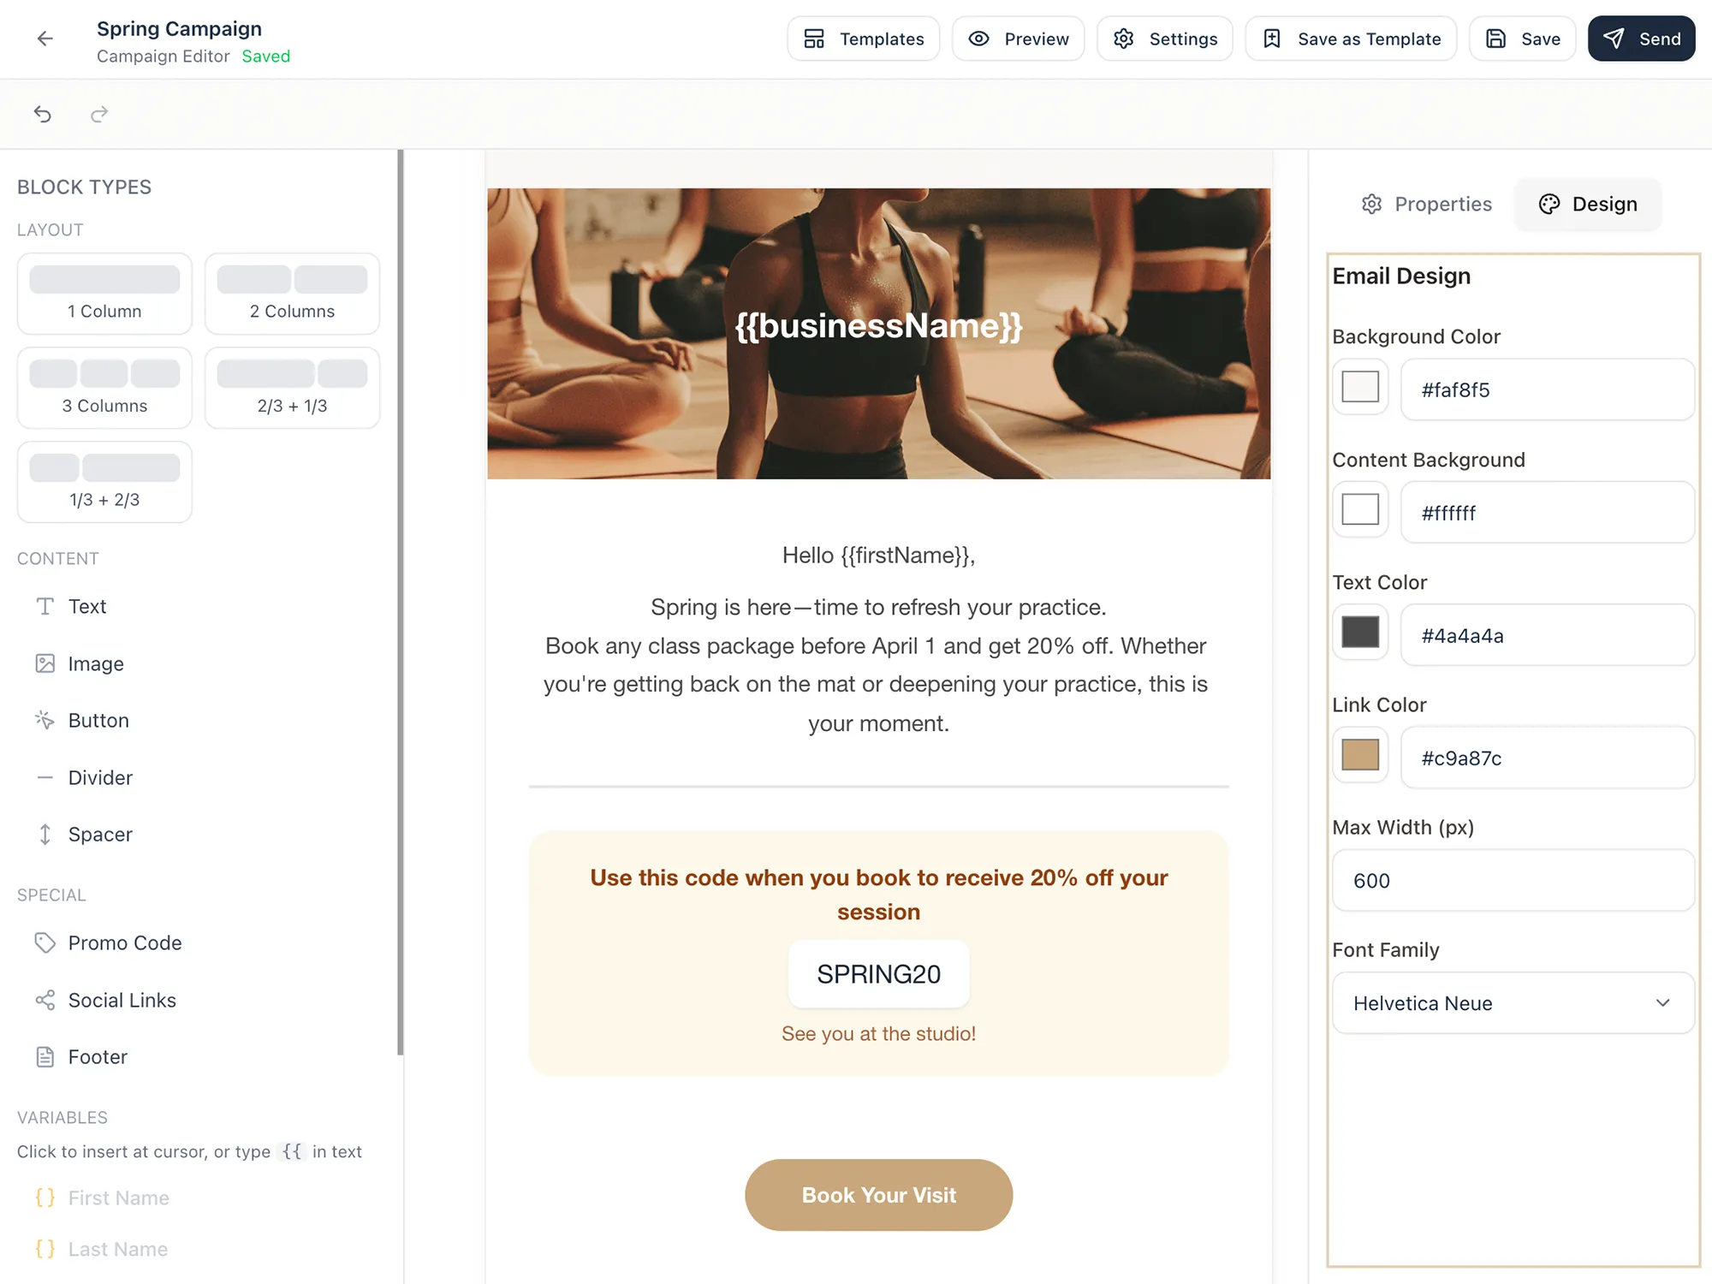Click the Link Color swatch
The width and height of the screenshot is (1712, 1284).
[x=1359, y=755]
